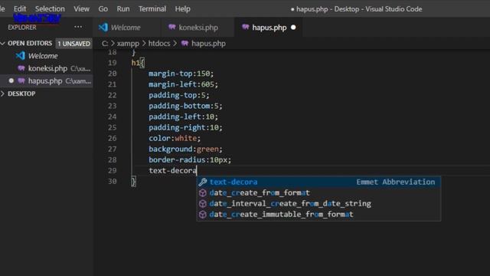
Task: Open Welcome in Open Editors list
Action: [x=46, y=56]
